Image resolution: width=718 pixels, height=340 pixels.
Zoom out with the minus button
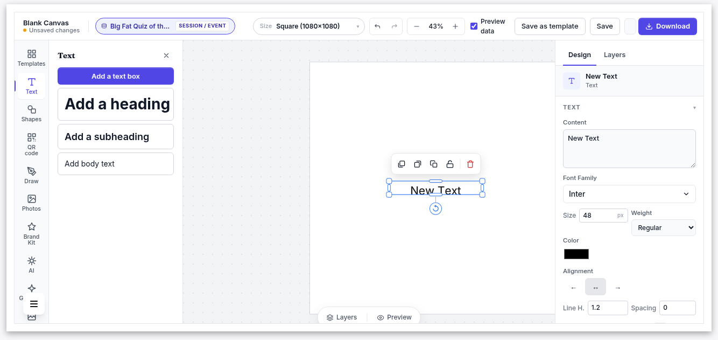click(x=416, y=26)
